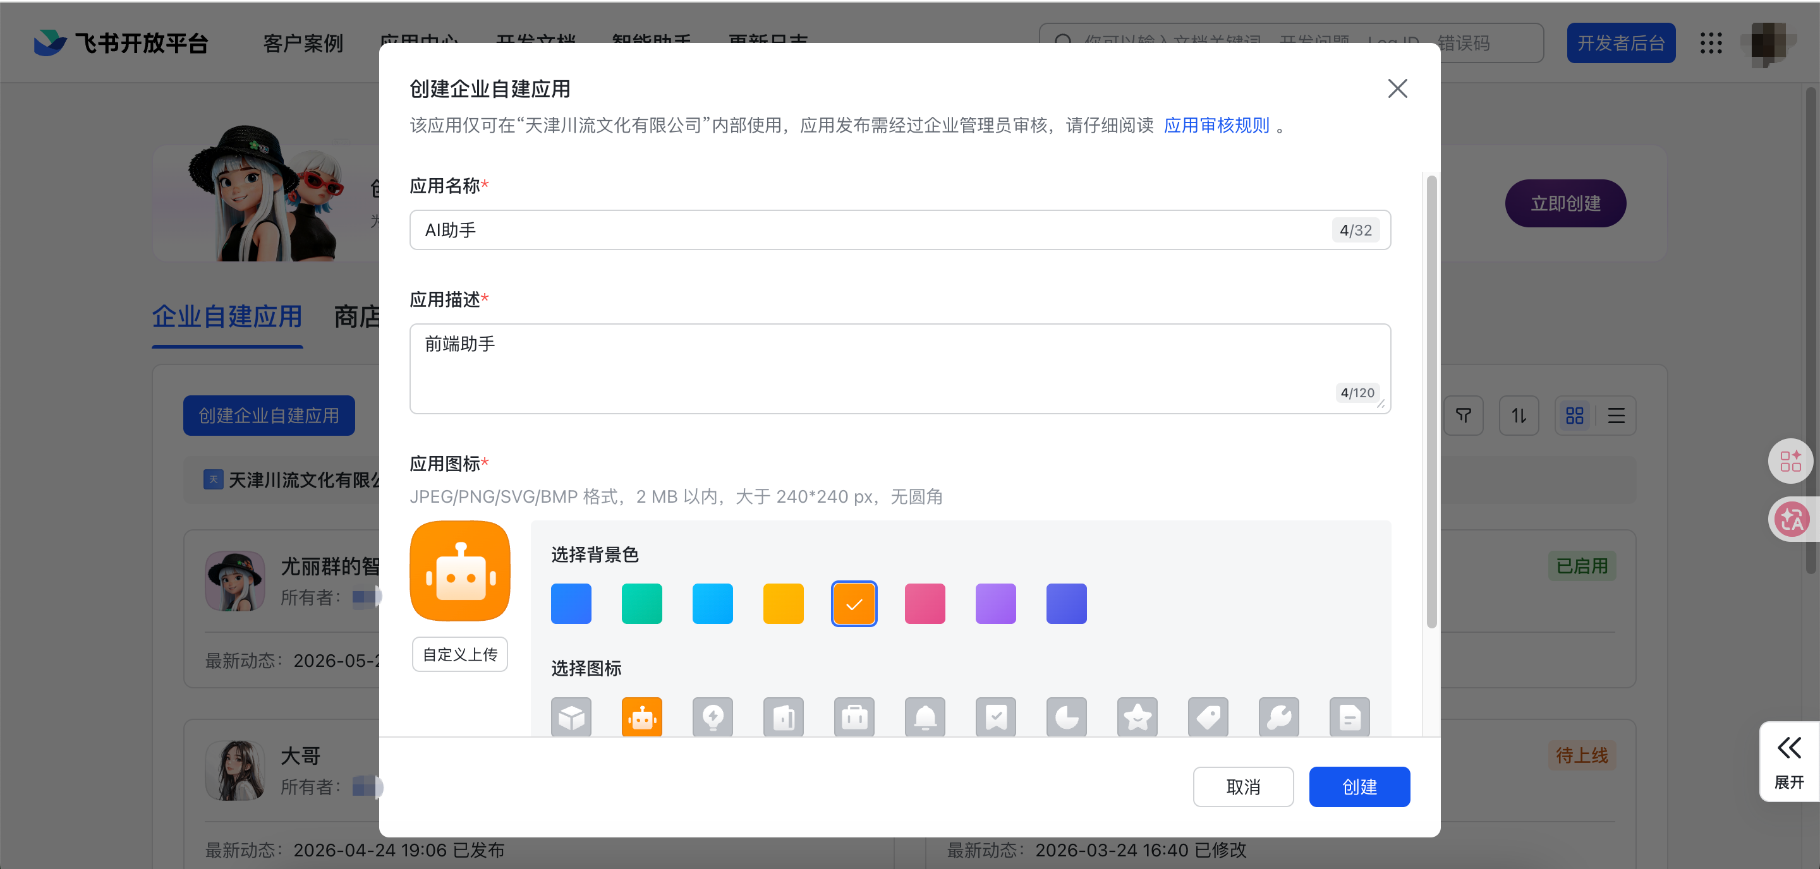Open the filter icon in app list

1463,416
